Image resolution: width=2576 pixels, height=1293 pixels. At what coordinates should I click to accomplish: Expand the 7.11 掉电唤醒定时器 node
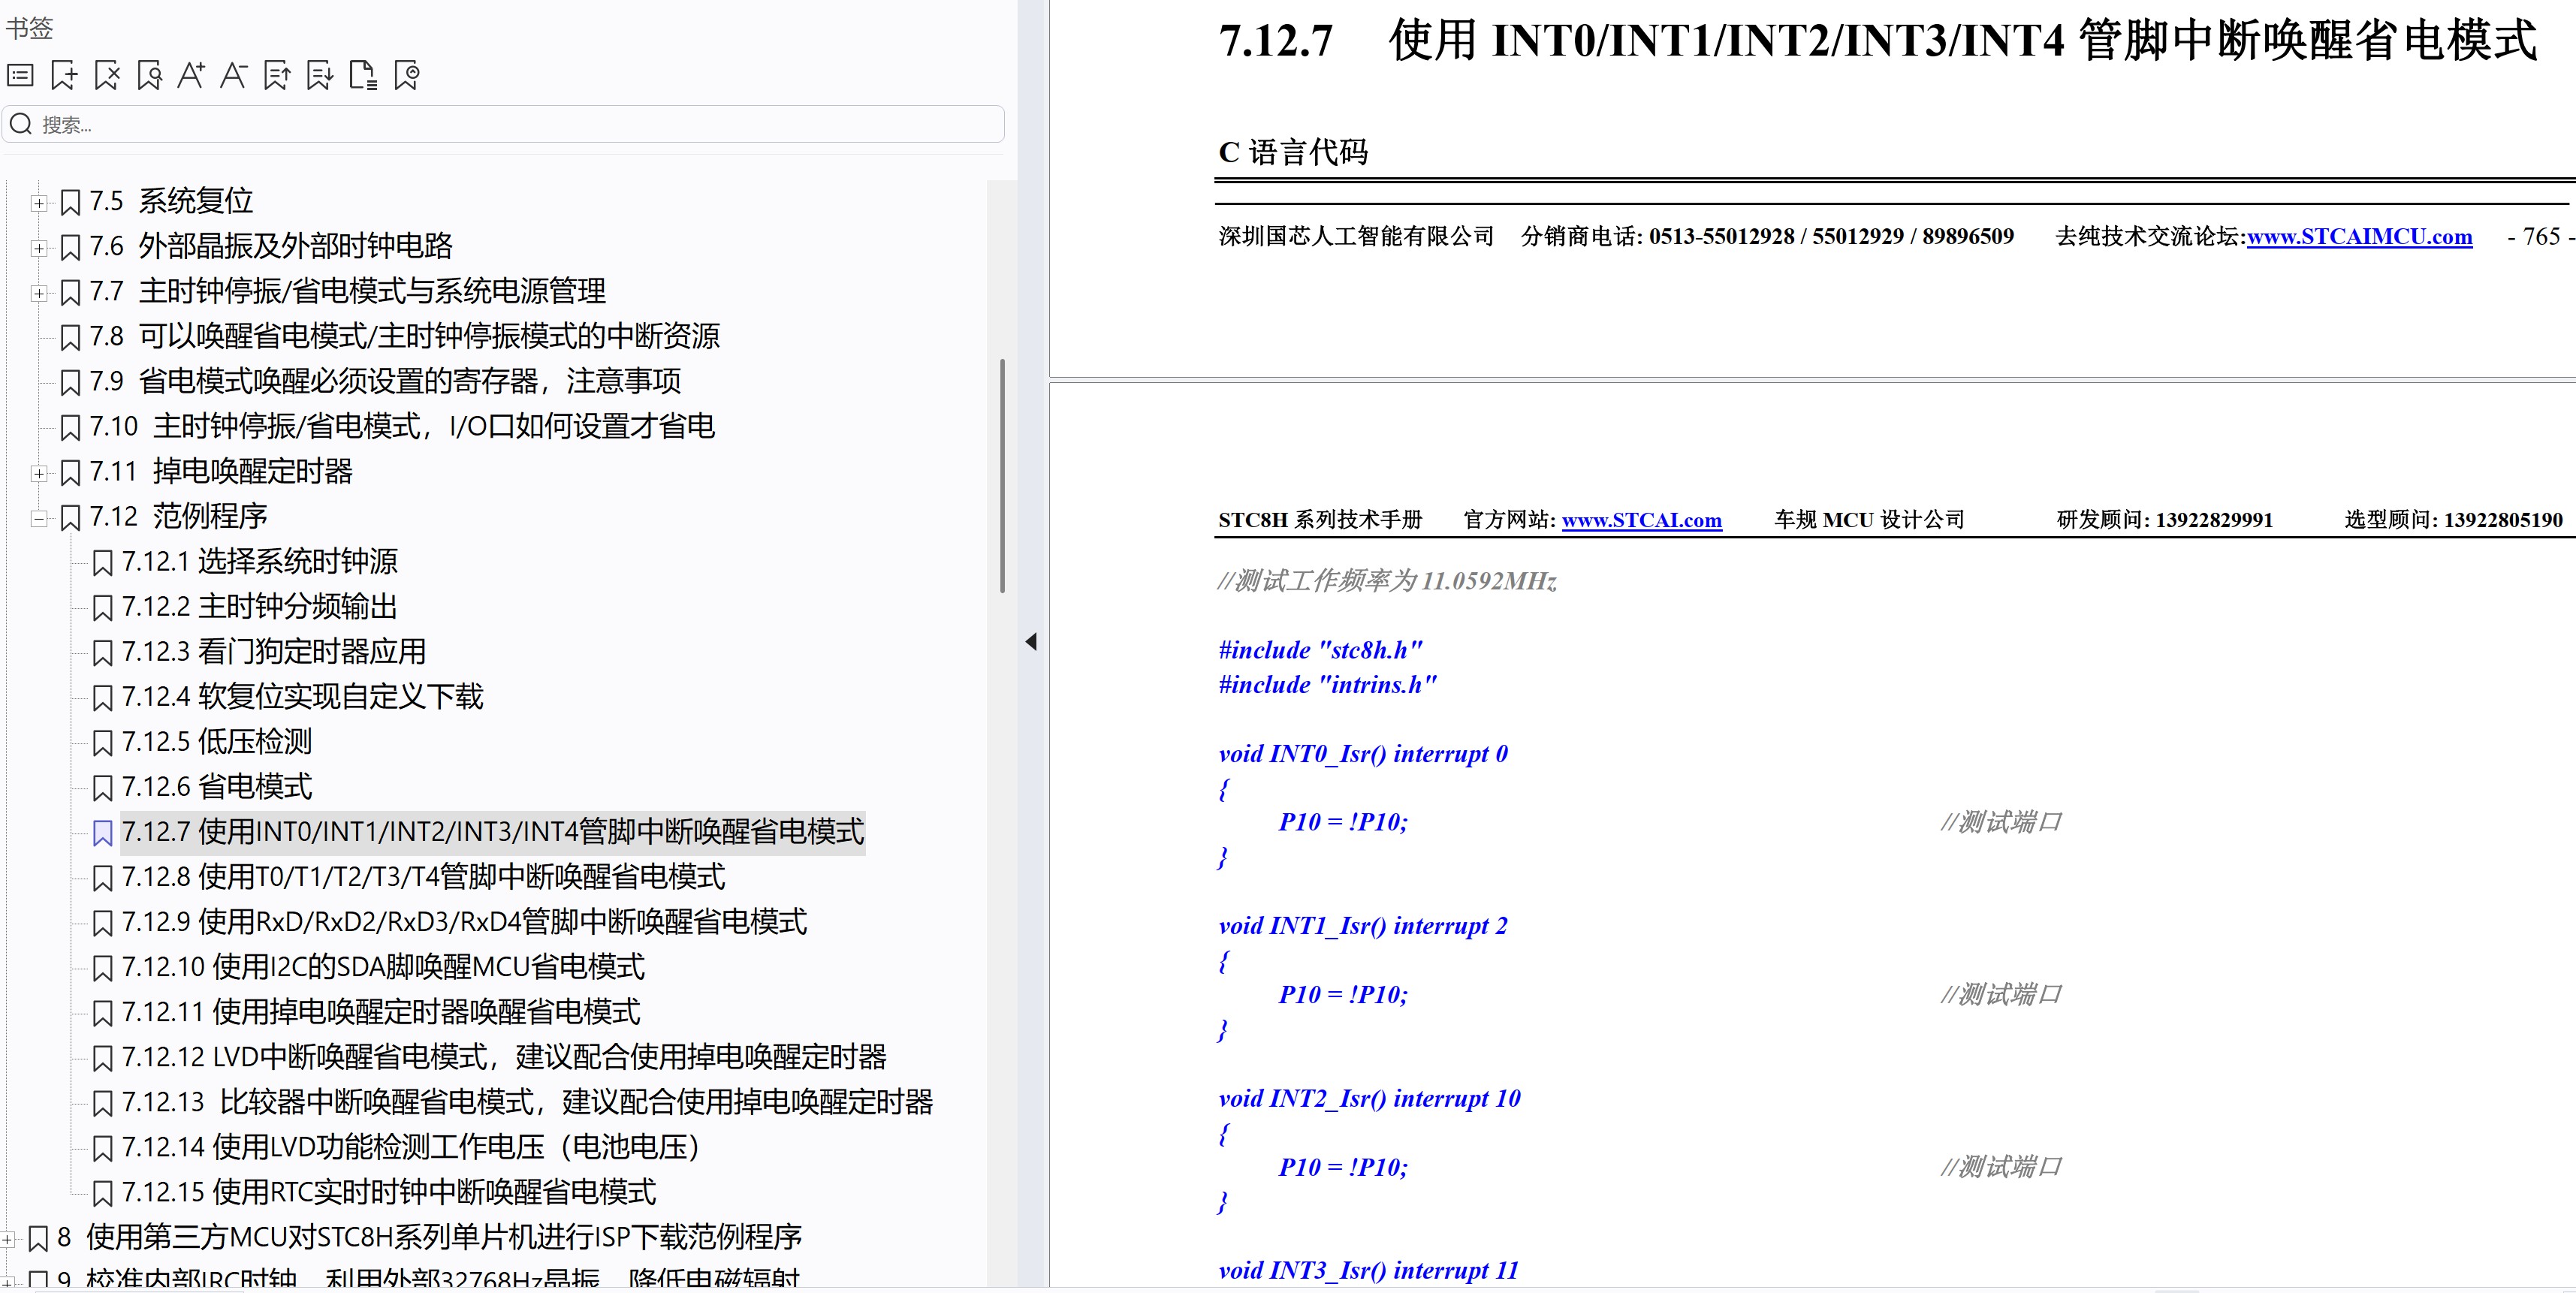point(38,473)
